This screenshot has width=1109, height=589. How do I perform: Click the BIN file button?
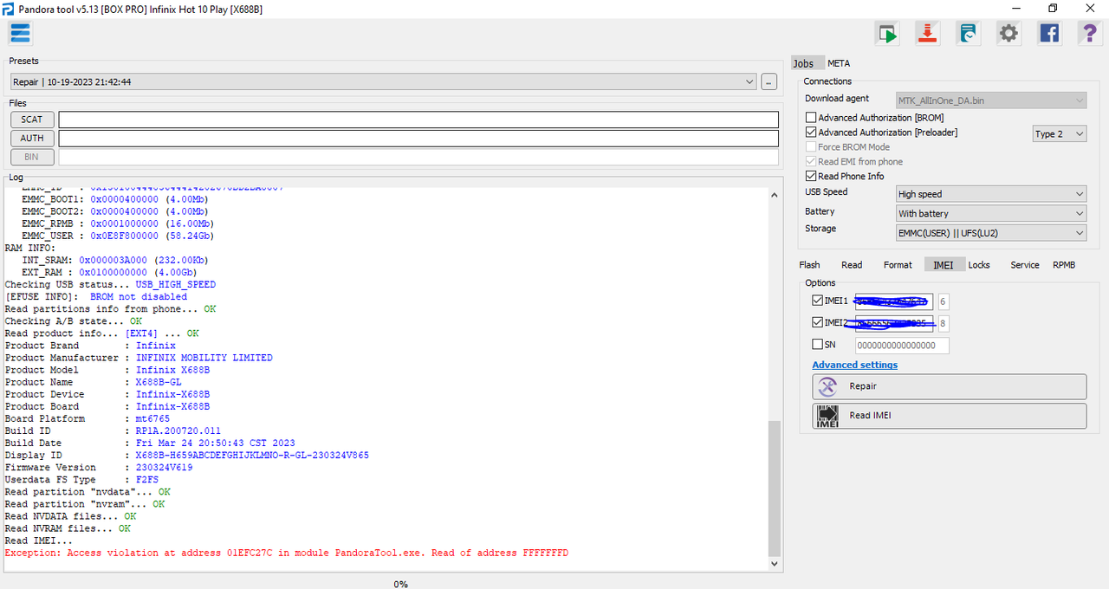[32, 157]
